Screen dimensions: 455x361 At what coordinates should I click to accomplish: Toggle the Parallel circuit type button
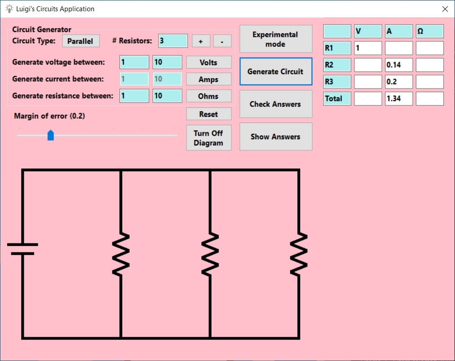(81, 41)
